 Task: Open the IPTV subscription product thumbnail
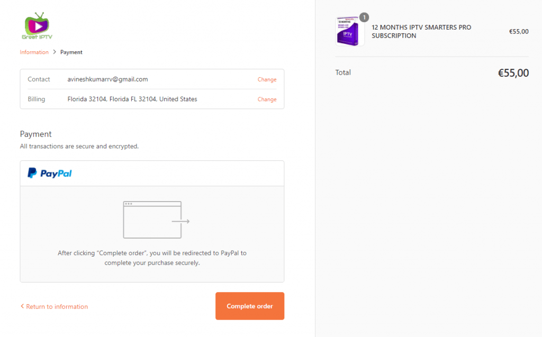(349, 31)
